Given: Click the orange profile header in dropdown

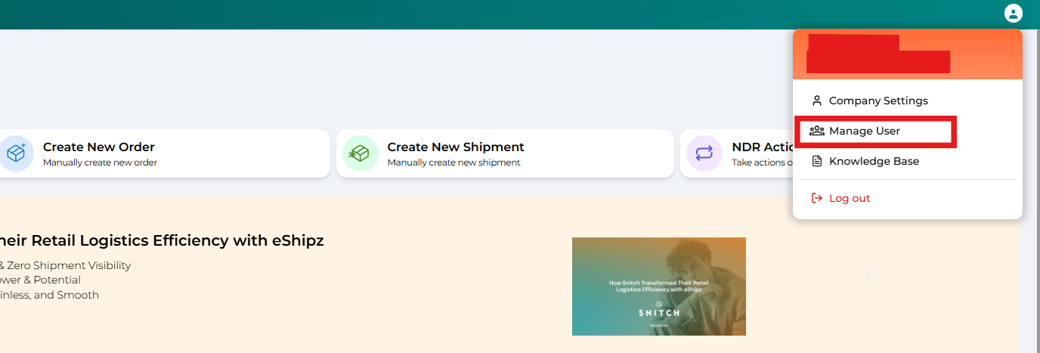Looking at the screenshot, I should 908,54.
